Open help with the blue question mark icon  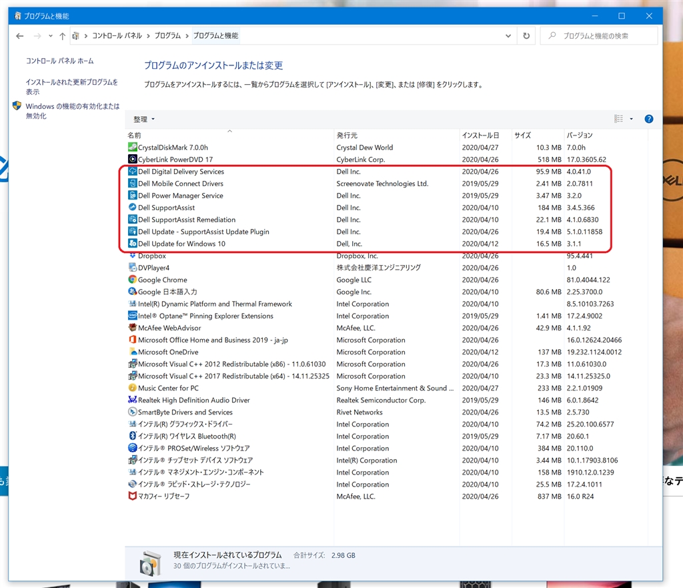[x=648, y=119]
